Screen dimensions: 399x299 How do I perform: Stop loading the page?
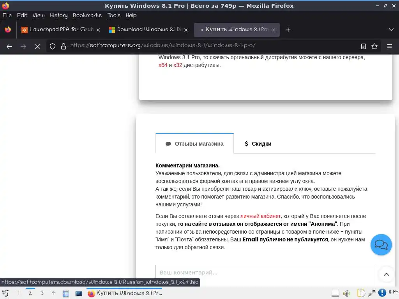point(37,47)
